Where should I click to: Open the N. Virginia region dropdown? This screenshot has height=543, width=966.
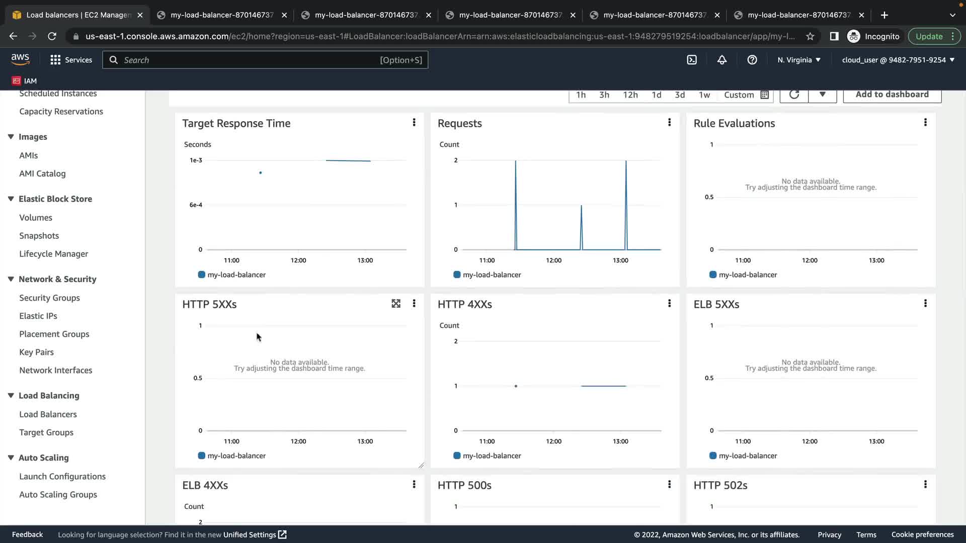[799, 60]
